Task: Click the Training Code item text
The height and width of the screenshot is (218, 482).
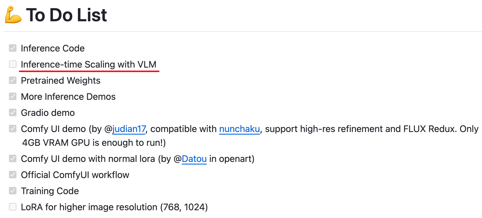Action: tap(50, 191)
